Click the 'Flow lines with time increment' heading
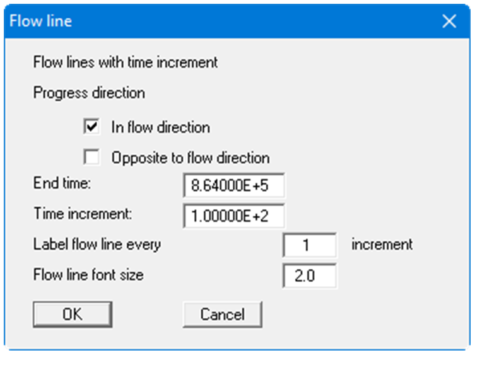Screen dimensions: 487x365 click(x=125, y=62)
